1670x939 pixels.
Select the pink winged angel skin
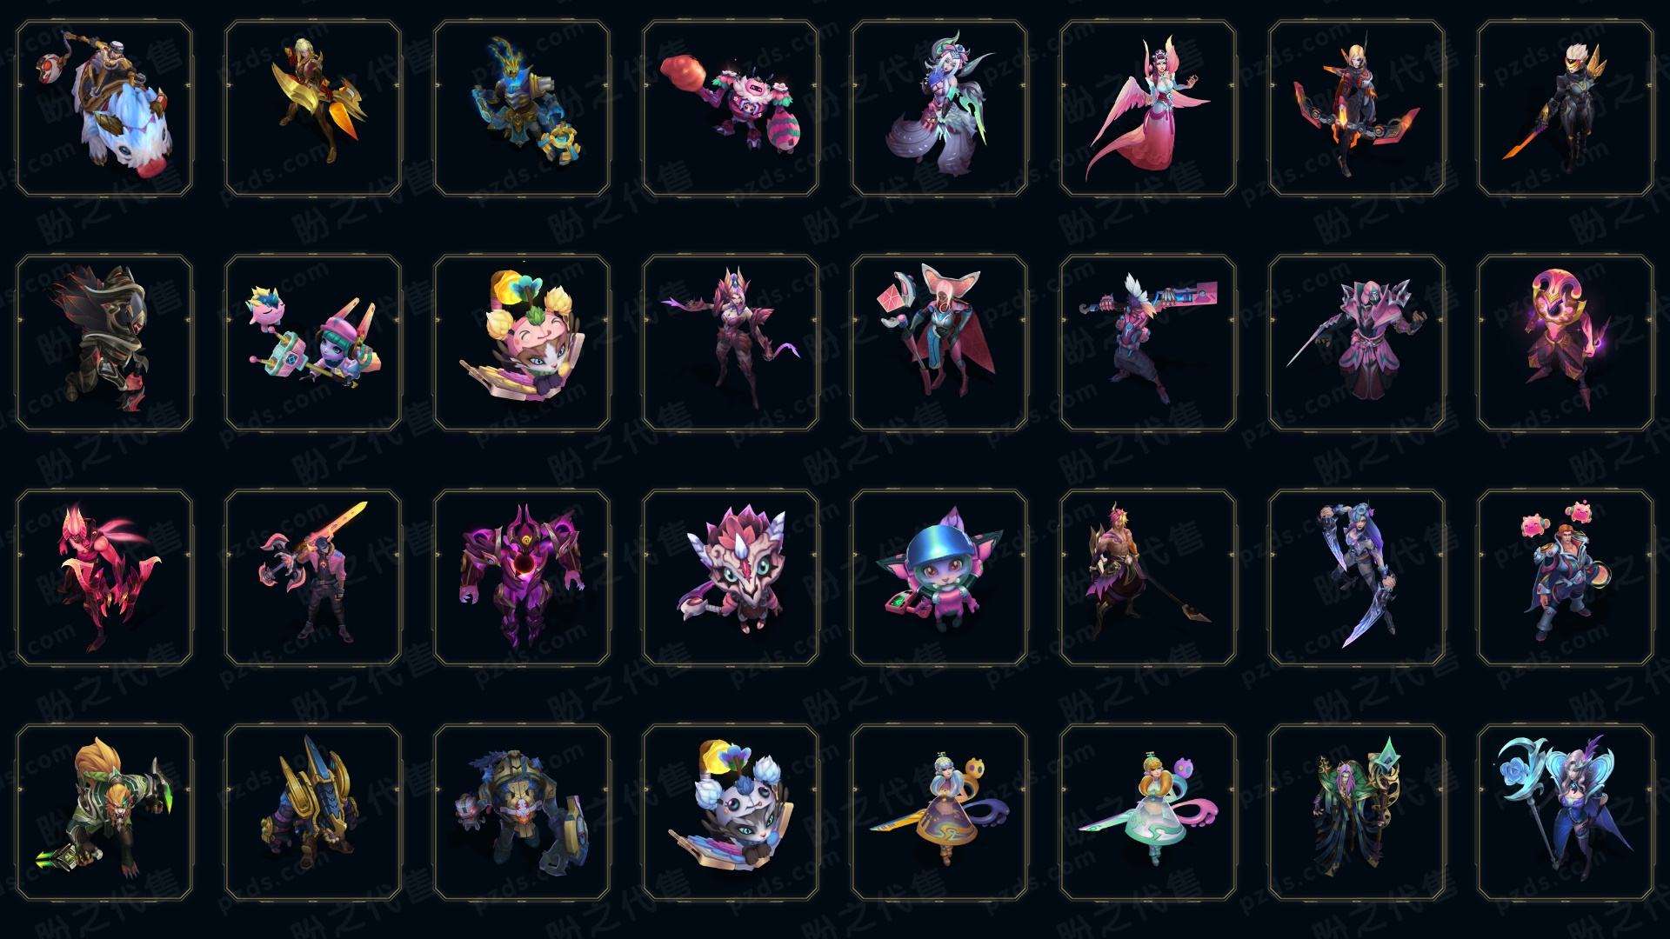coord(1148,109)
